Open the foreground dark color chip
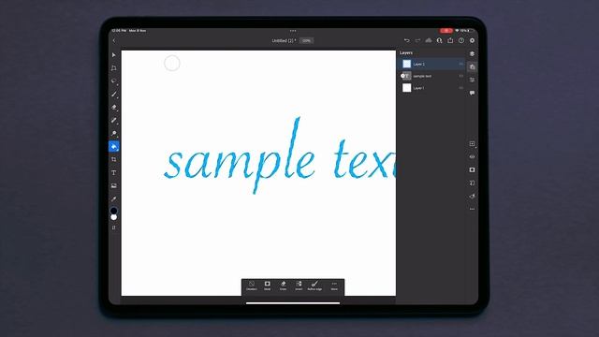Screen dimensions: 599x337 114,211
